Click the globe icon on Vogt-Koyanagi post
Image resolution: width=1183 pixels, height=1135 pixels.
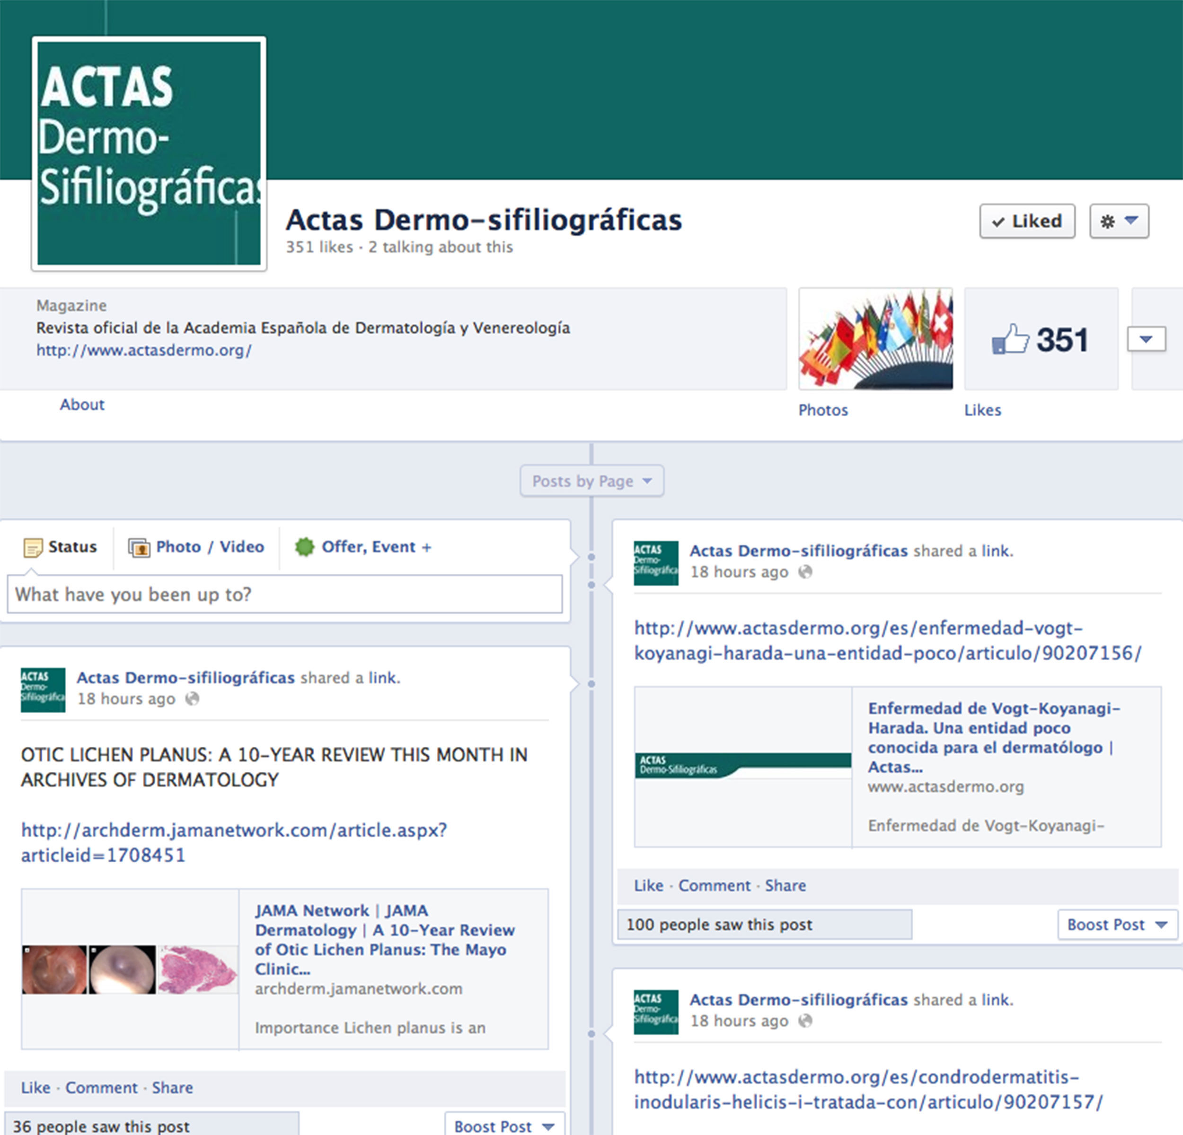click(805, 572)
